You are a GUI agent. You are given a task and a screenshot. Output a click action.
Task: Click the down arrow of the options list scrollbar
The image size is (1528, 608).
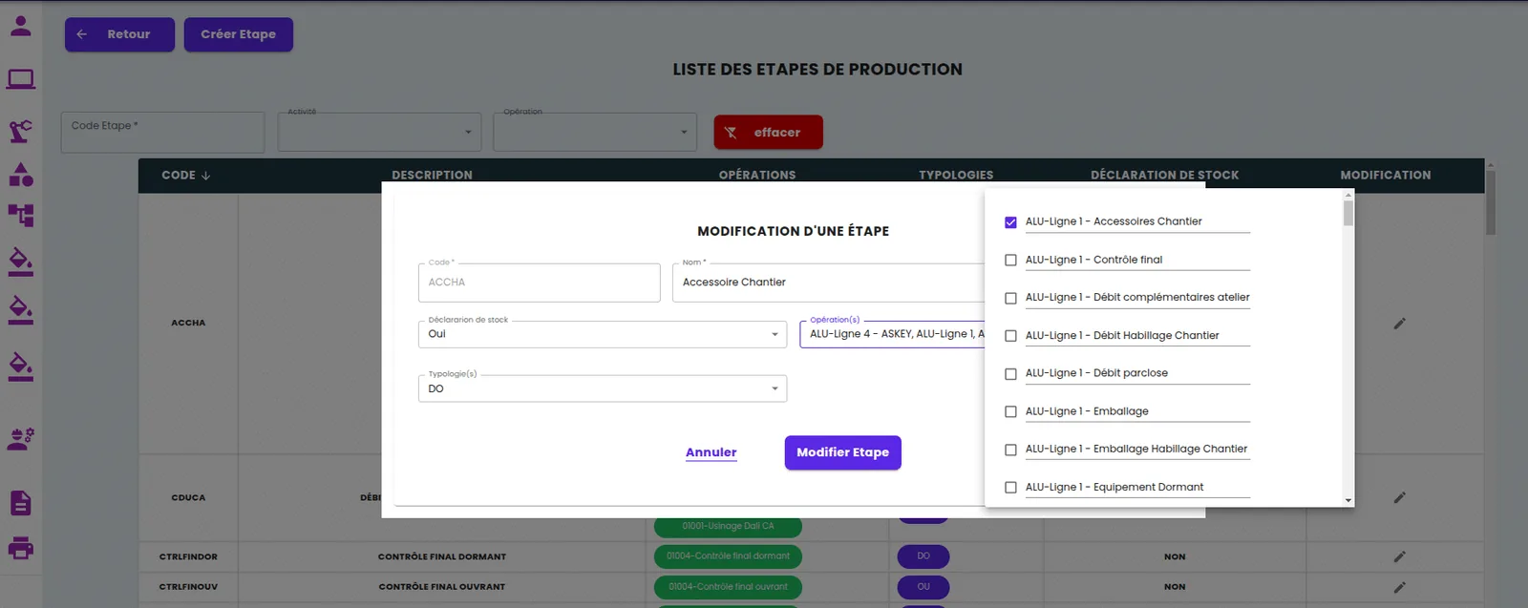coord(1348,500)
